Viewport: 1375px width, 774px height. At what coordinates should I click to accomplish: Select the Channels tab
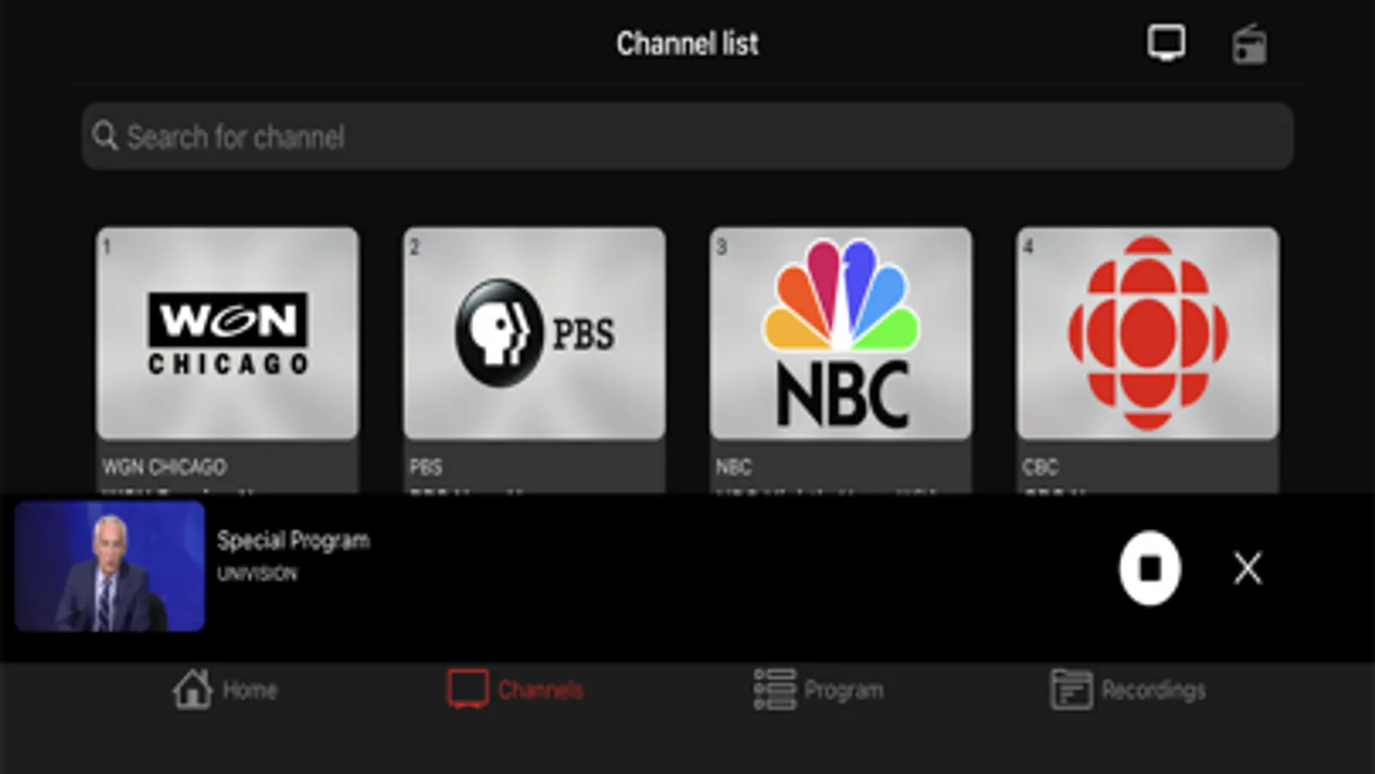(515, 690)
